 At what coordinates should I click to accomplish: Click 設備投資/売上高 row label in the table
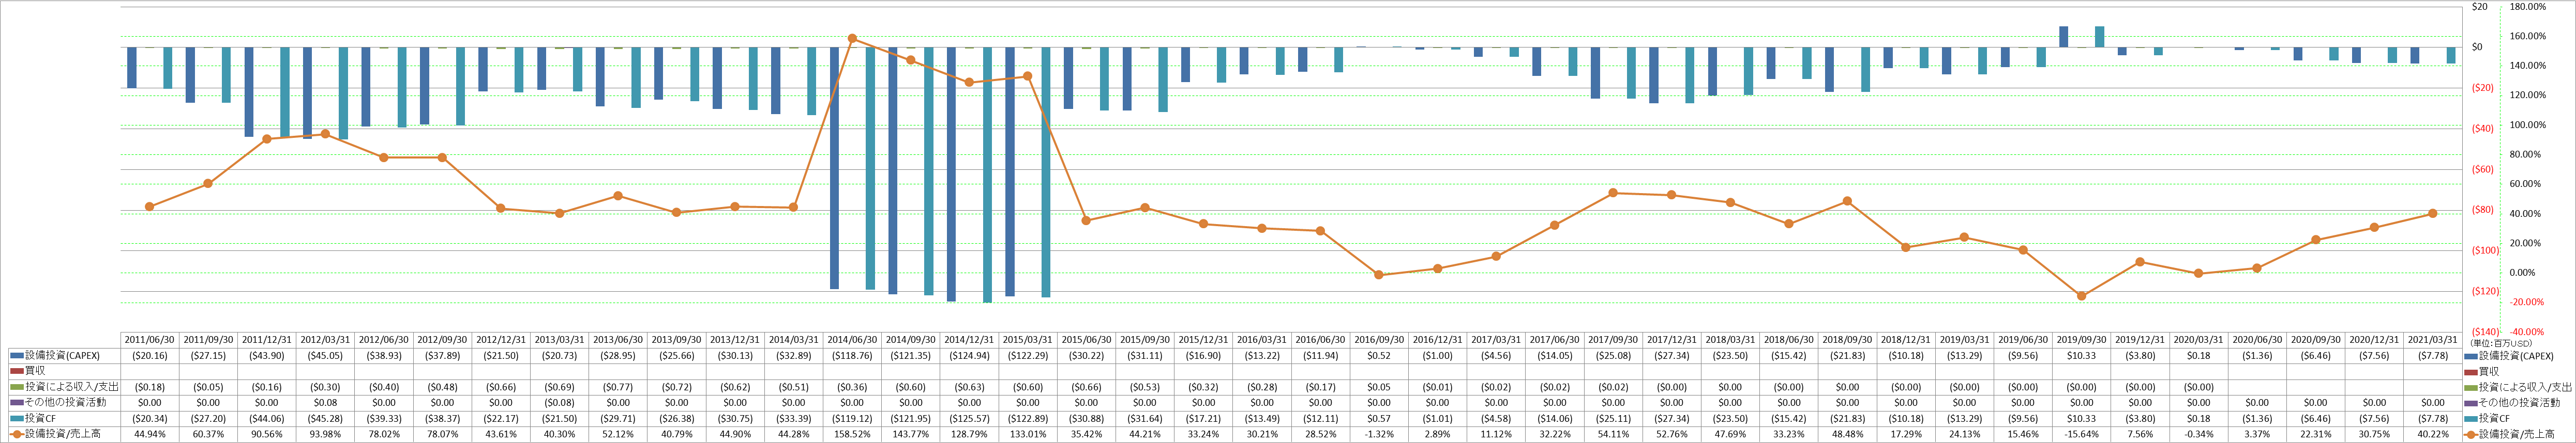coord(62,434)
